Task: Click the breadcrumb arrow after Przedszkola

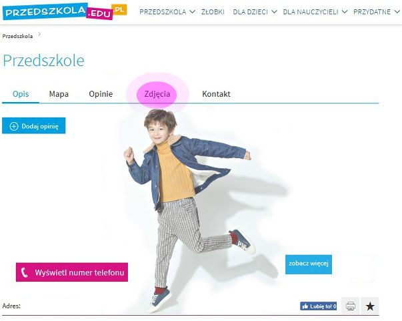Action: [39, 35]
